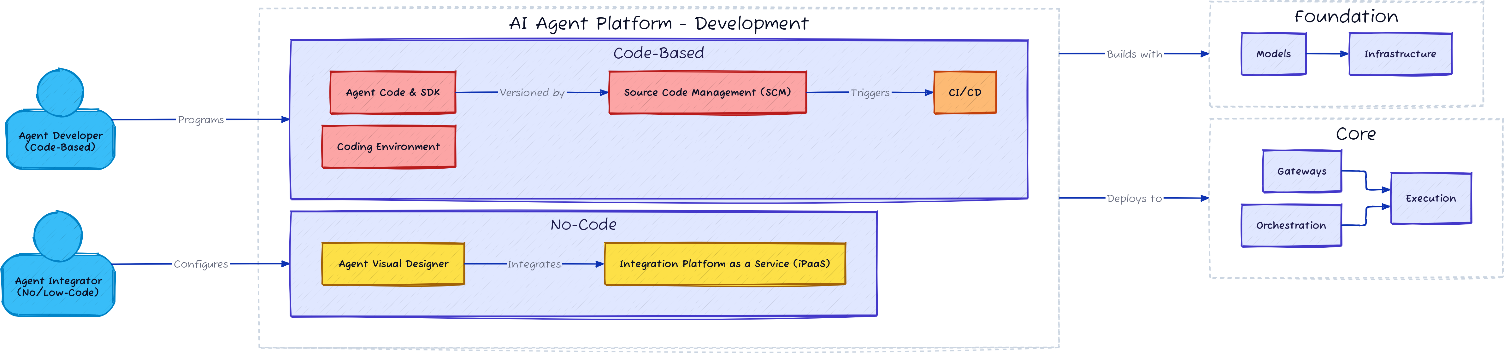
Task: Select the 'Versioned by' edge label
Action: [532, 92]
